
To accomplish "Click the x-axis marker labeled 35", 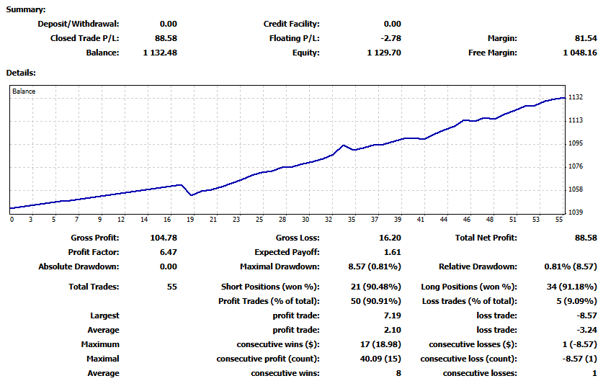I will click(x=351, y=220).
